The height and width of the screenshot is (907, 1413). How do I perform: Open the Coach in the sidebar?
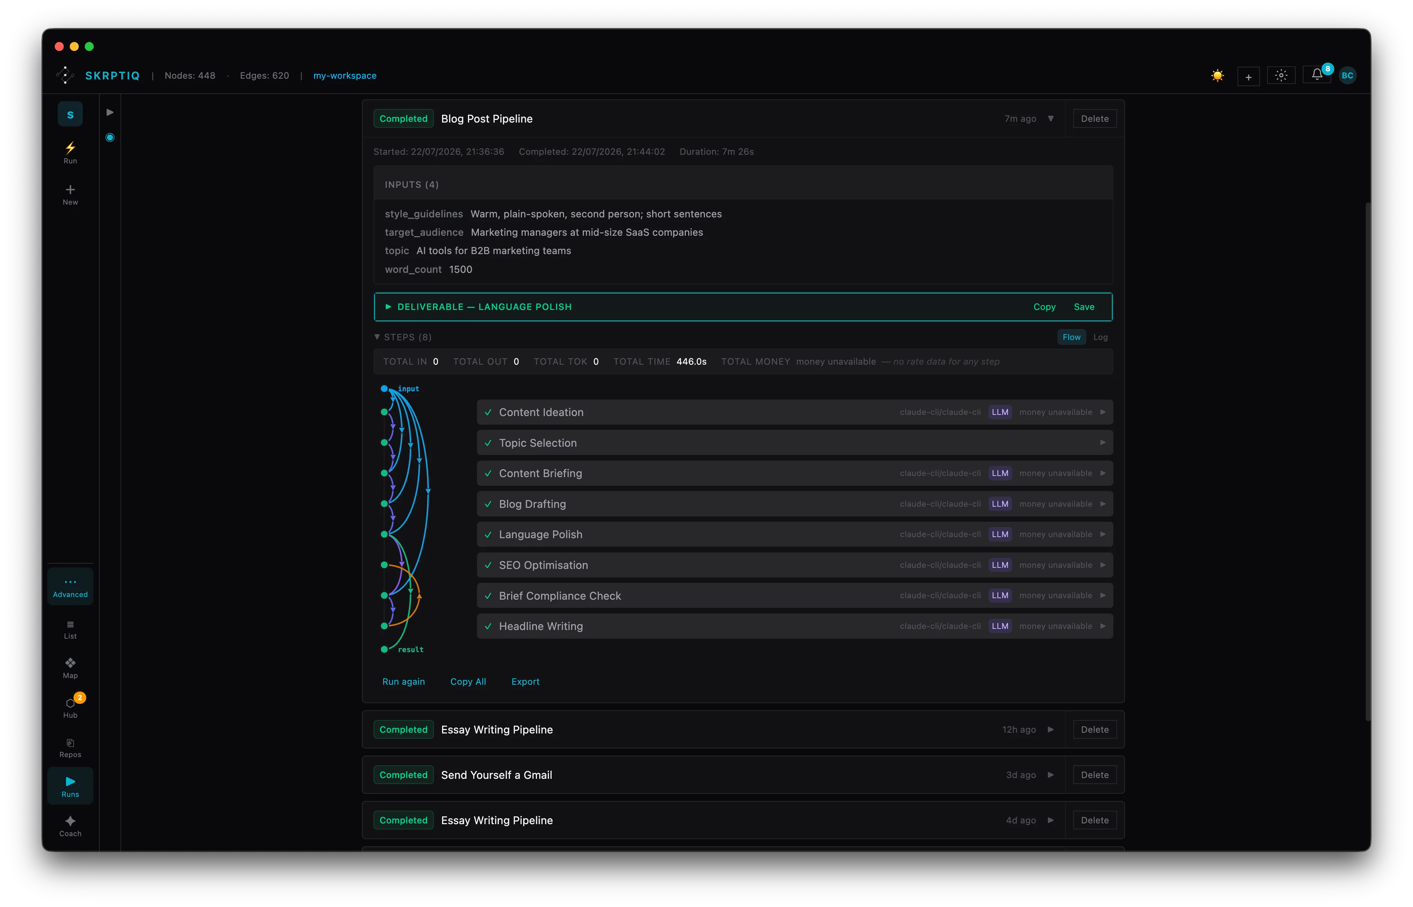[70, 826]
